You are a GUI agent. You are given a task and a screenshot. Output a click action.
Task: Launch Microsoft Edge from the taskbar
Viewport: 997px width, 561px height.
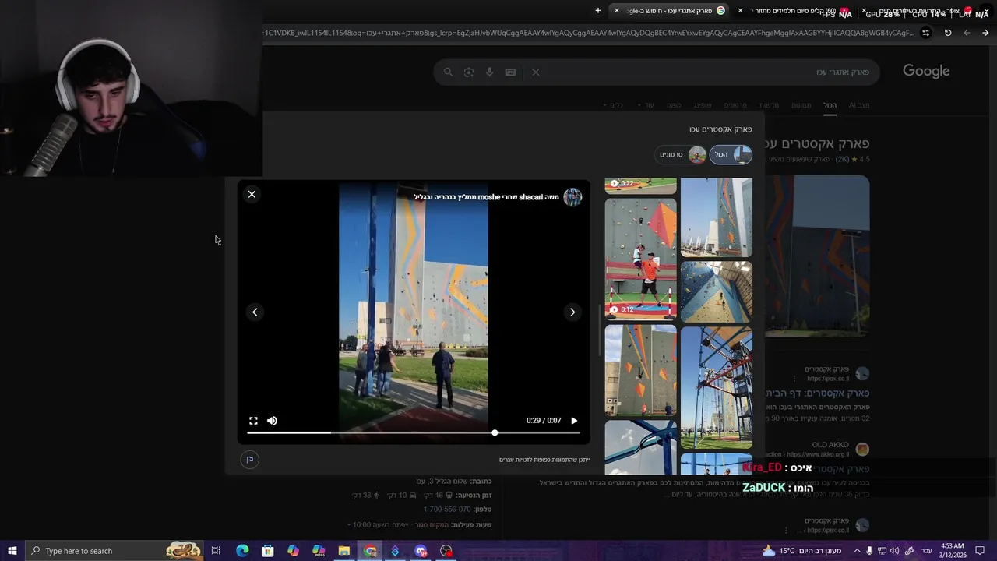[242, 551]
